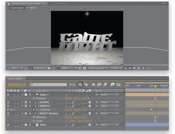Toggle the Live Update button in timeline
The height and width of the screenshot is (134, 175).
(80, 85)
